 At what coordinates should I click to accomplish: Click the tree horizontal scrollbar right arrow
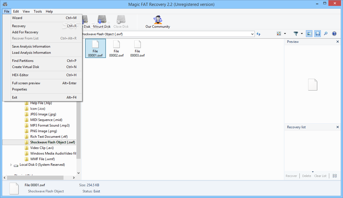(74, 178)
